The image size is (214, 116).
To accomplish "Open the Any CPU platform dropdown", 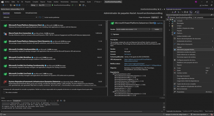I will (44, 5).
